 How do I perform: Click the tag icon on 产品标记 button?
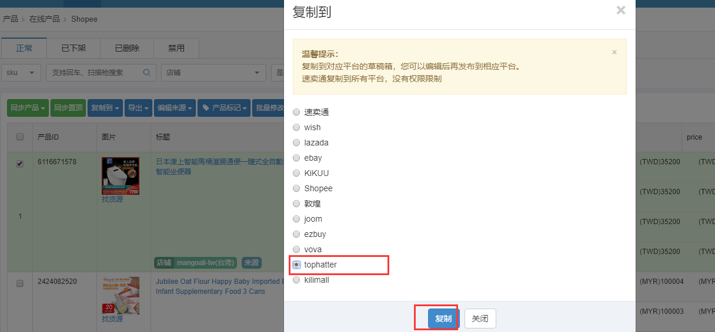(206, 108)
